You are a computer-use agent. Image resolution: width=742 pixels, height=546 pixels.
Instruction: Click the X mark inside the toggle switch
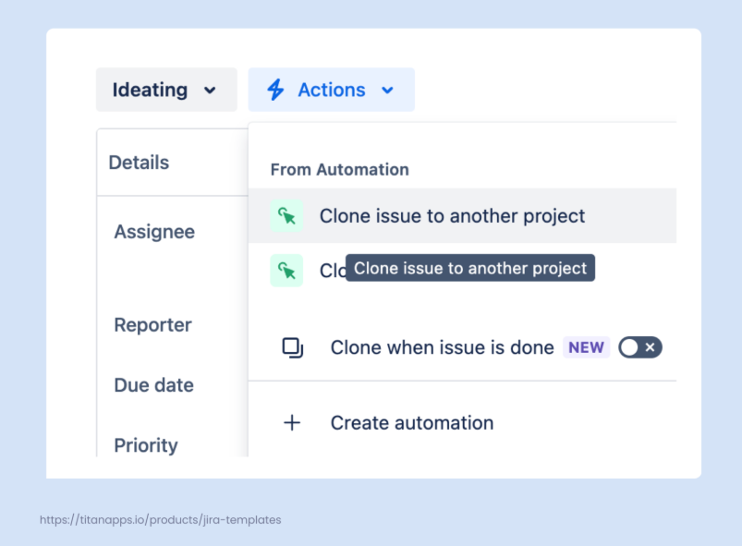coord(651,347)
